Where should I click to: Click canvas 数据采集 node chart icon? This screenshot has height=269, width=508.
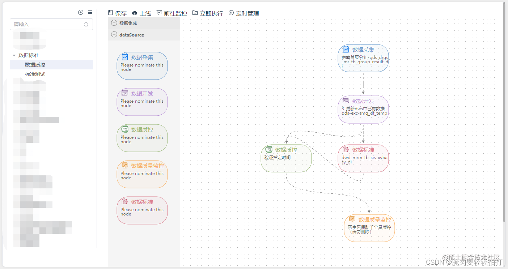click(346, 50)
